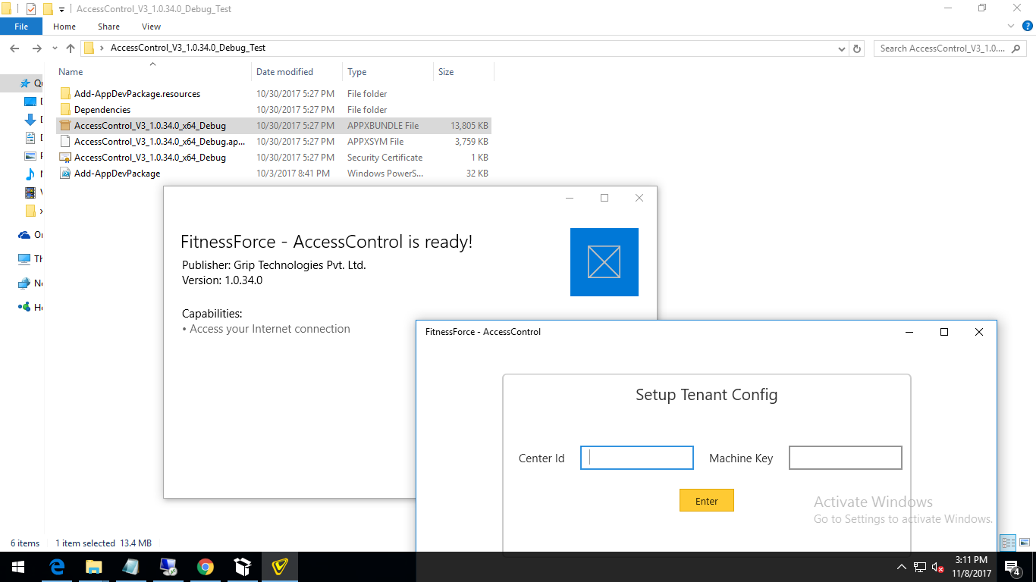Click 'Windows PowerS...' type cell
This screenshot has width=1036, height=582.
click(x=385, y=174)
